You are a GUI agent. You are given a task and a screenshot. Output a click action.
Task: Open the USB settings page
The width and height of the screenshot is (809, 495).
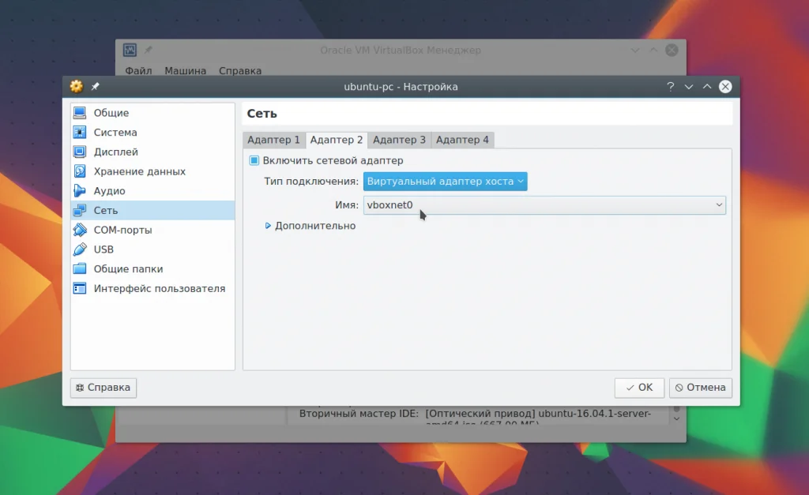tap(152, 249)
